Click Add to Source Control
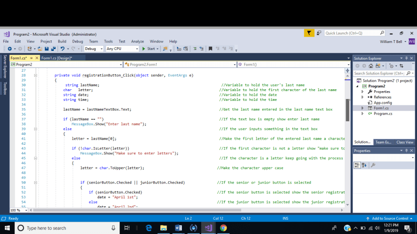Image resolution: width=417 pixels, height=234 pixels. pos(390,218)
